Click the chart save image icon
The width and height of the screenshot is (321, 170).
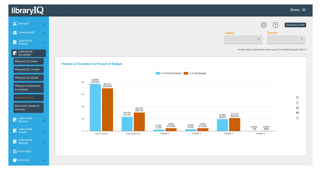297,118
